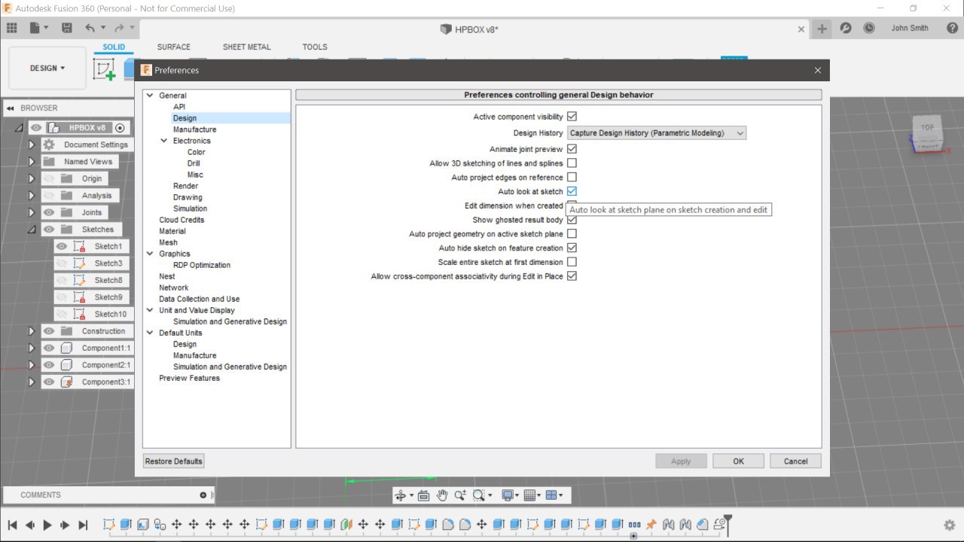The width and height of the screenshot is (964, 542).
Task: Click the Redo arrow
Action: [119, 28]
